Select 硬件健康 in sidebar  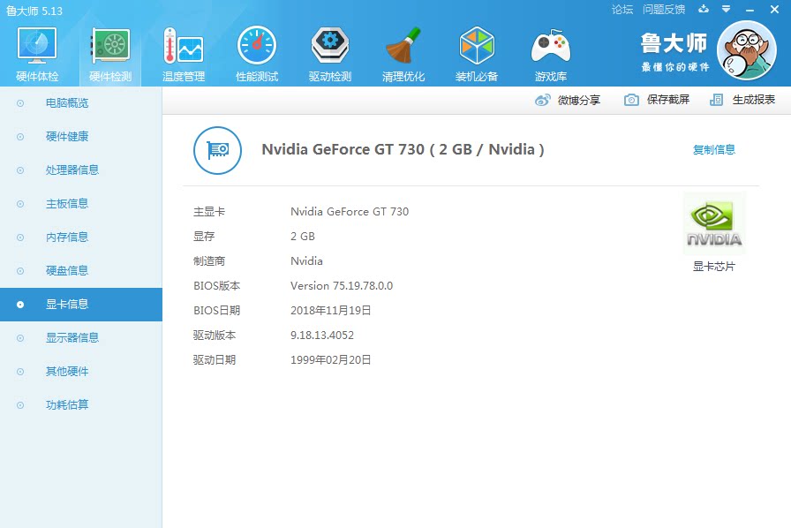click(x=81, y=136)
